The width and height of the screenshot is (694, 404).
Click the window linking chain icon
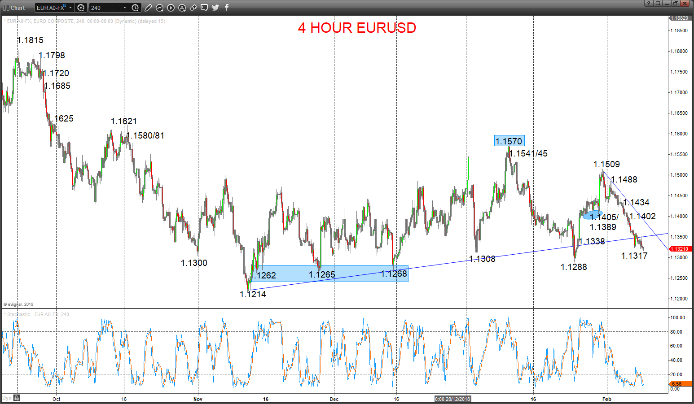[x=193, y=8]
